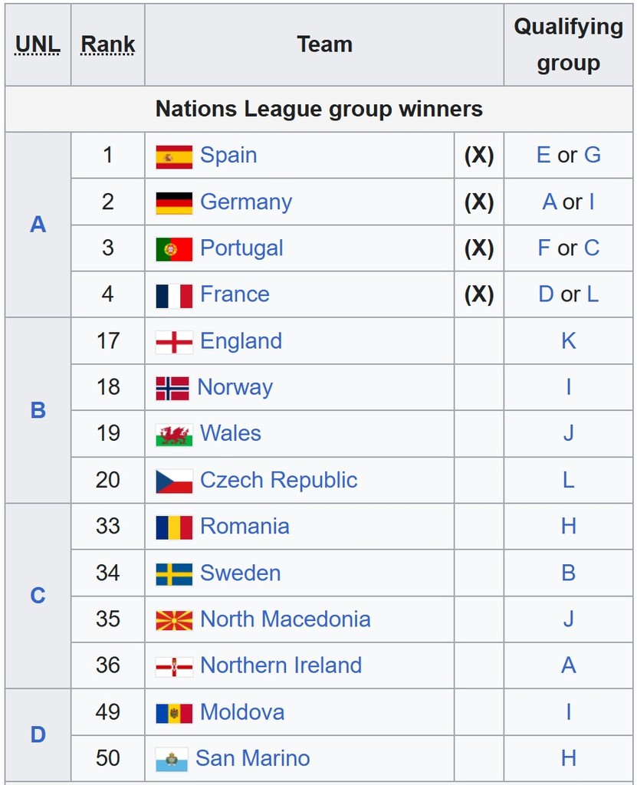637x785 pixels.
Task: Click the Czech Republic flag icon
Action: tap(174, 481)
